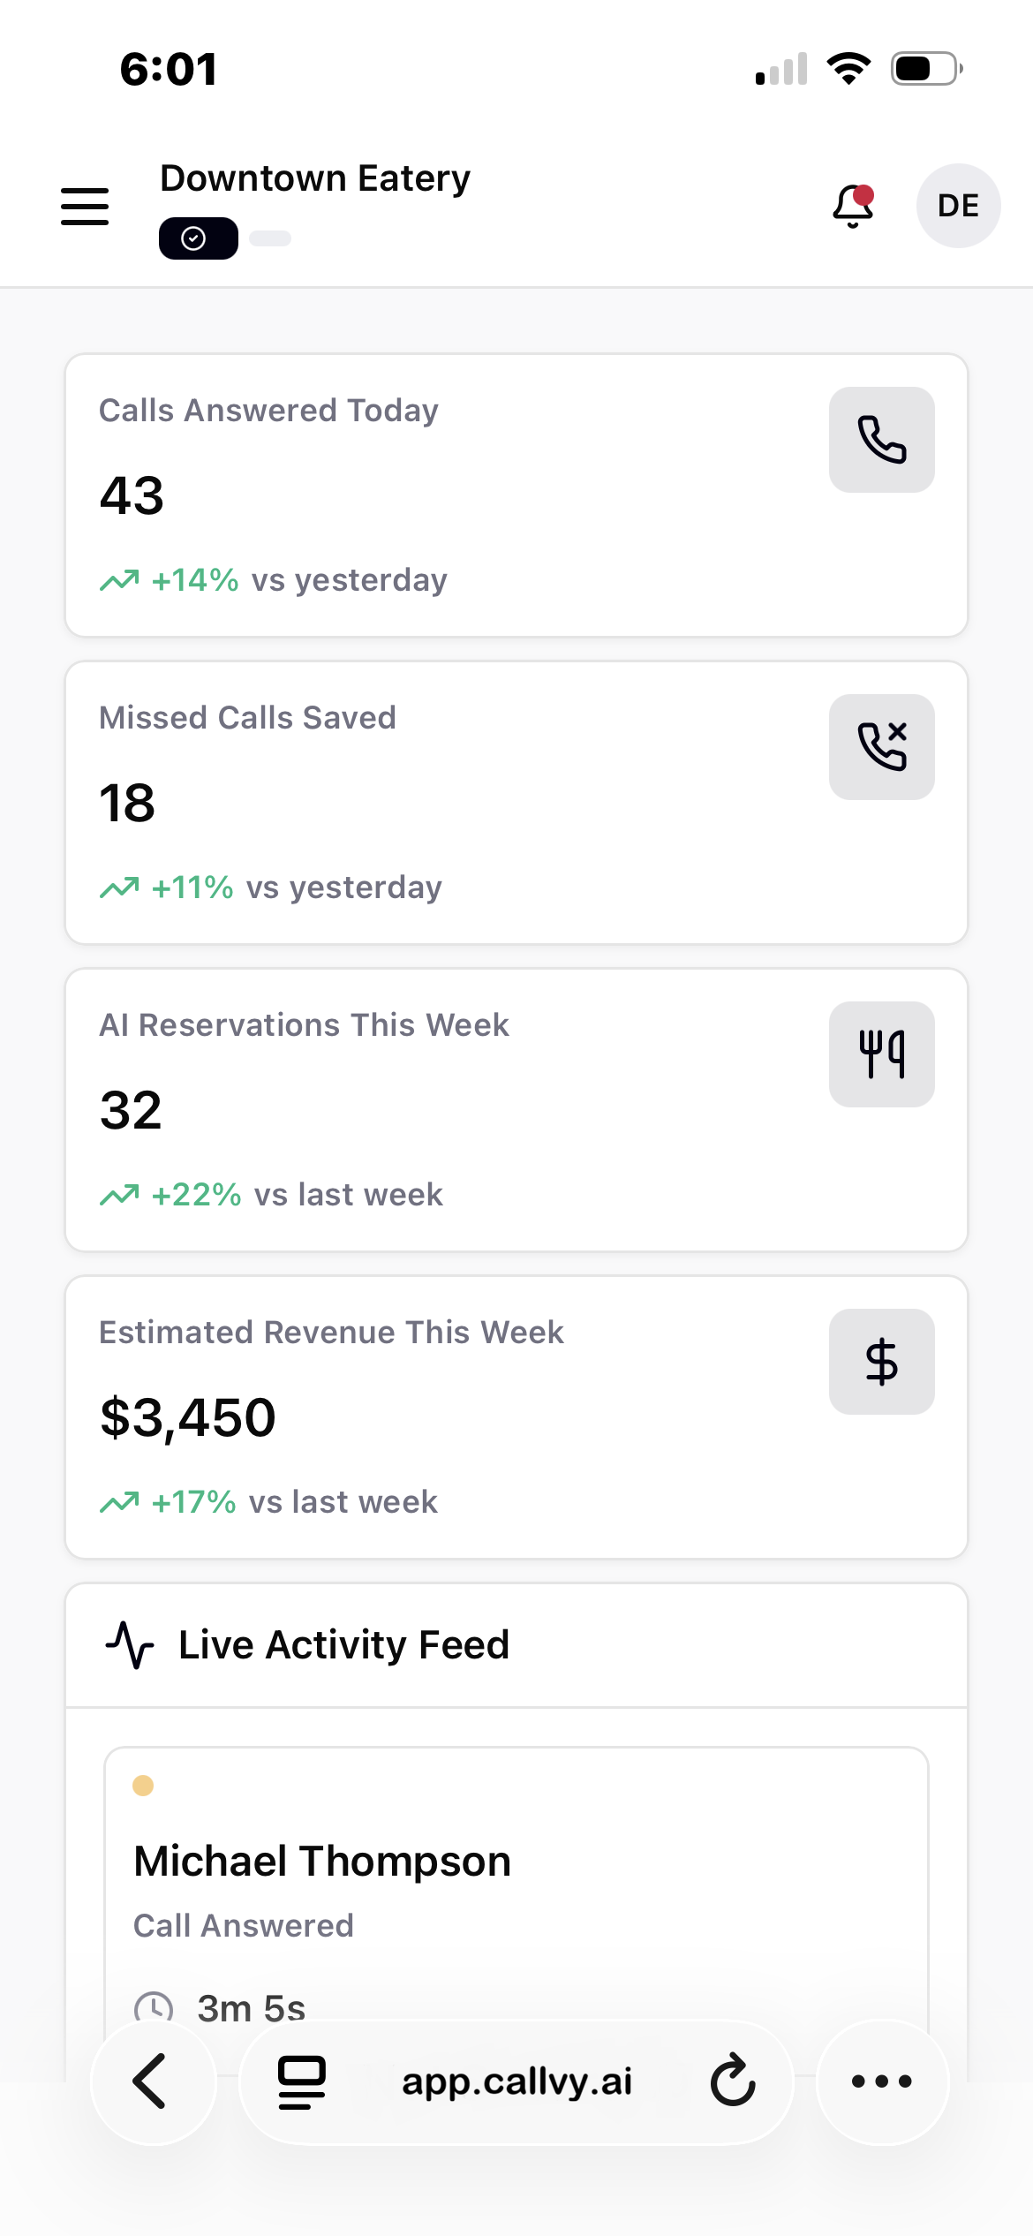
Task: Click the missed-call icon on Missed Calls Saved
Action: coord(881,747)
